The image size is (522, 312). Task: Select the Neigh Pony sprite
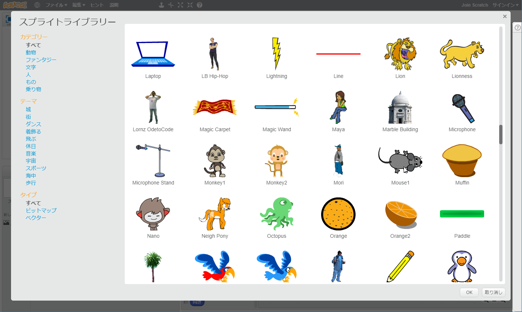[x=215, y=214]
